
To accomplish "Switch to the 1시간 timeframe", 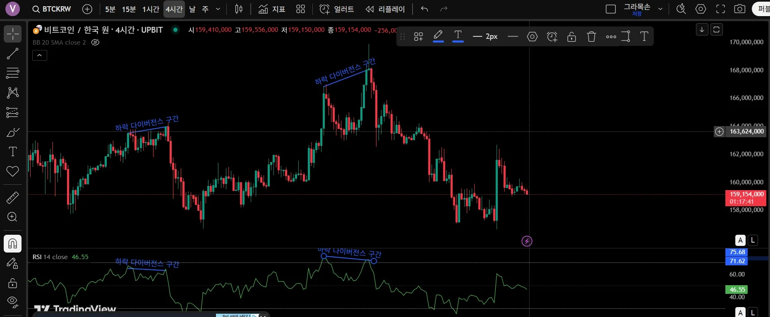I will pos(151,9).
